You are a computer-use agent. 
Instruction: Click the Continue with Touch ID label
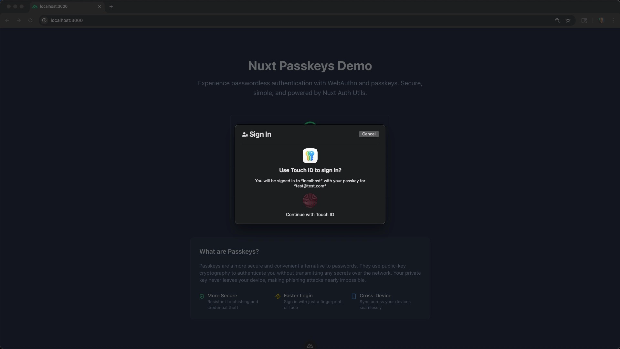tap(310, 215)
